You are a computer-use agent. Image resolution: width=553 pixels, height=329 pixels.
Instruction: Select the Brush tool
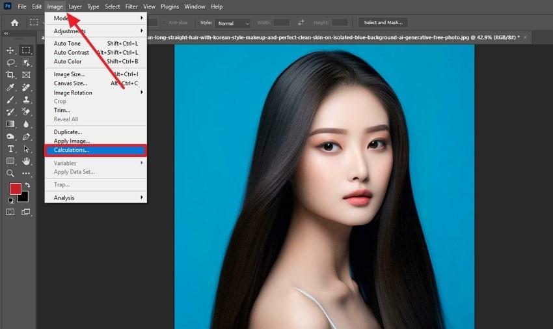click(x=10, y=100)
